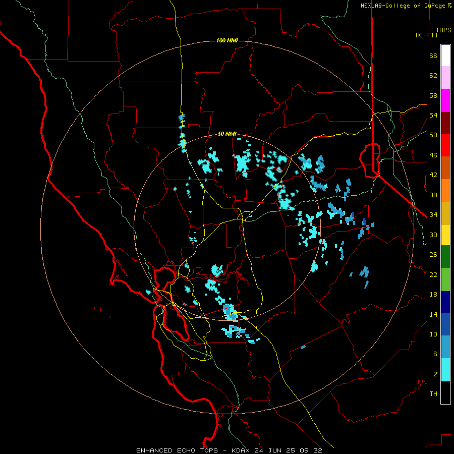Click the bright red 50 kft swatch
The height and width of the screenshot is (454, 454).
coord(445,145)
